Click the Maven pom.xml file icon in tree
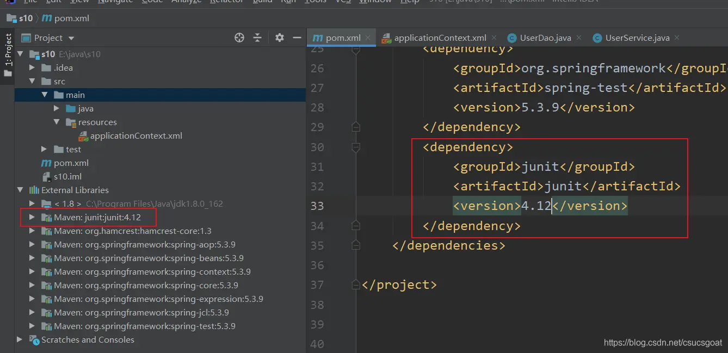Viewport: 728px width, 353px height. pos(47,163)
